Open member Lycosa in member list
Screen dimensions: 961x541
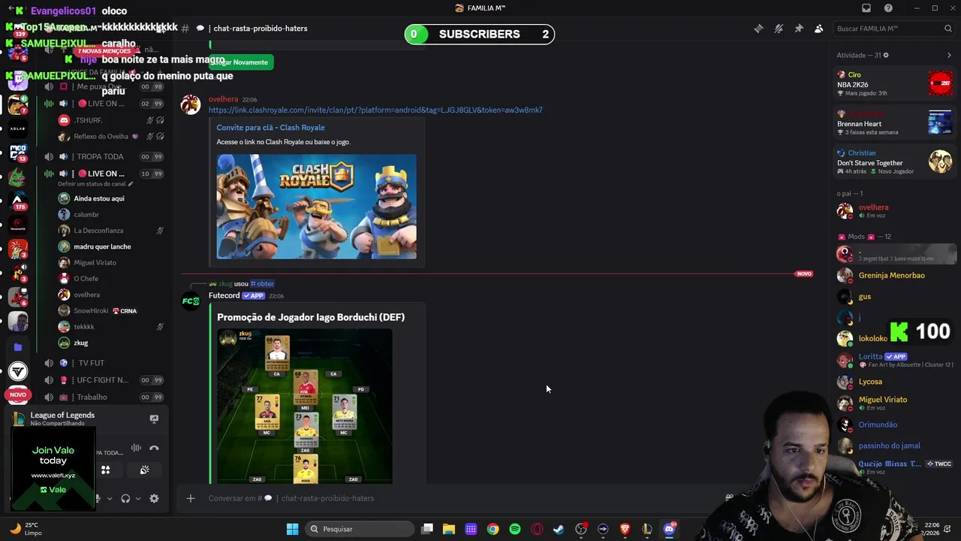tap(895, 382)
